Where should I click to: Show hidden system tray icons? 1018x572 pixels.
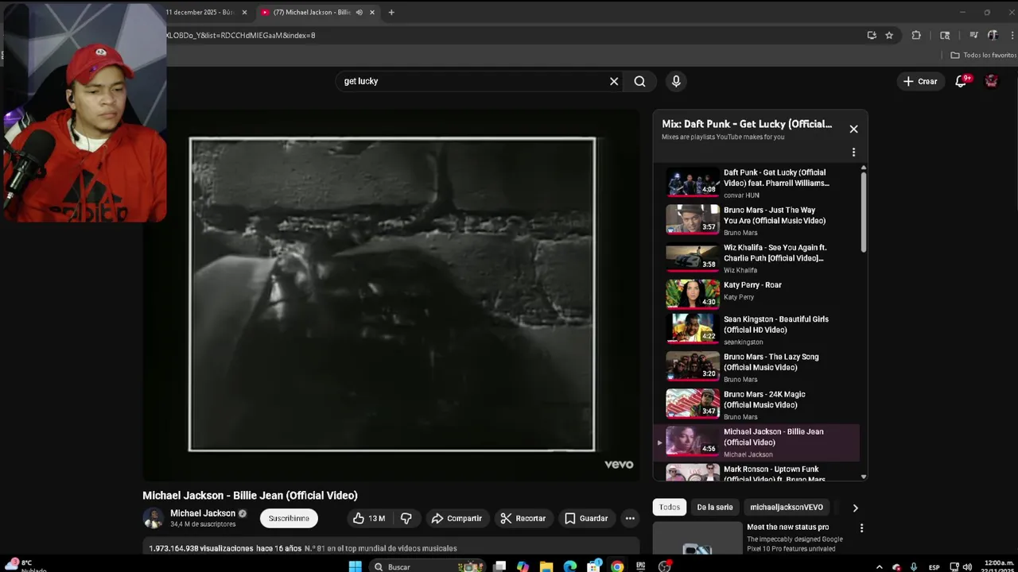pos(879,566)
